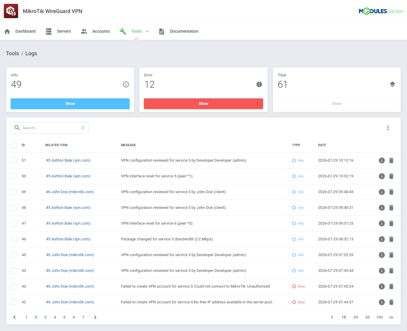Open the table's three-dot options menu
The image size is (407, 331).
pos(388,128)
